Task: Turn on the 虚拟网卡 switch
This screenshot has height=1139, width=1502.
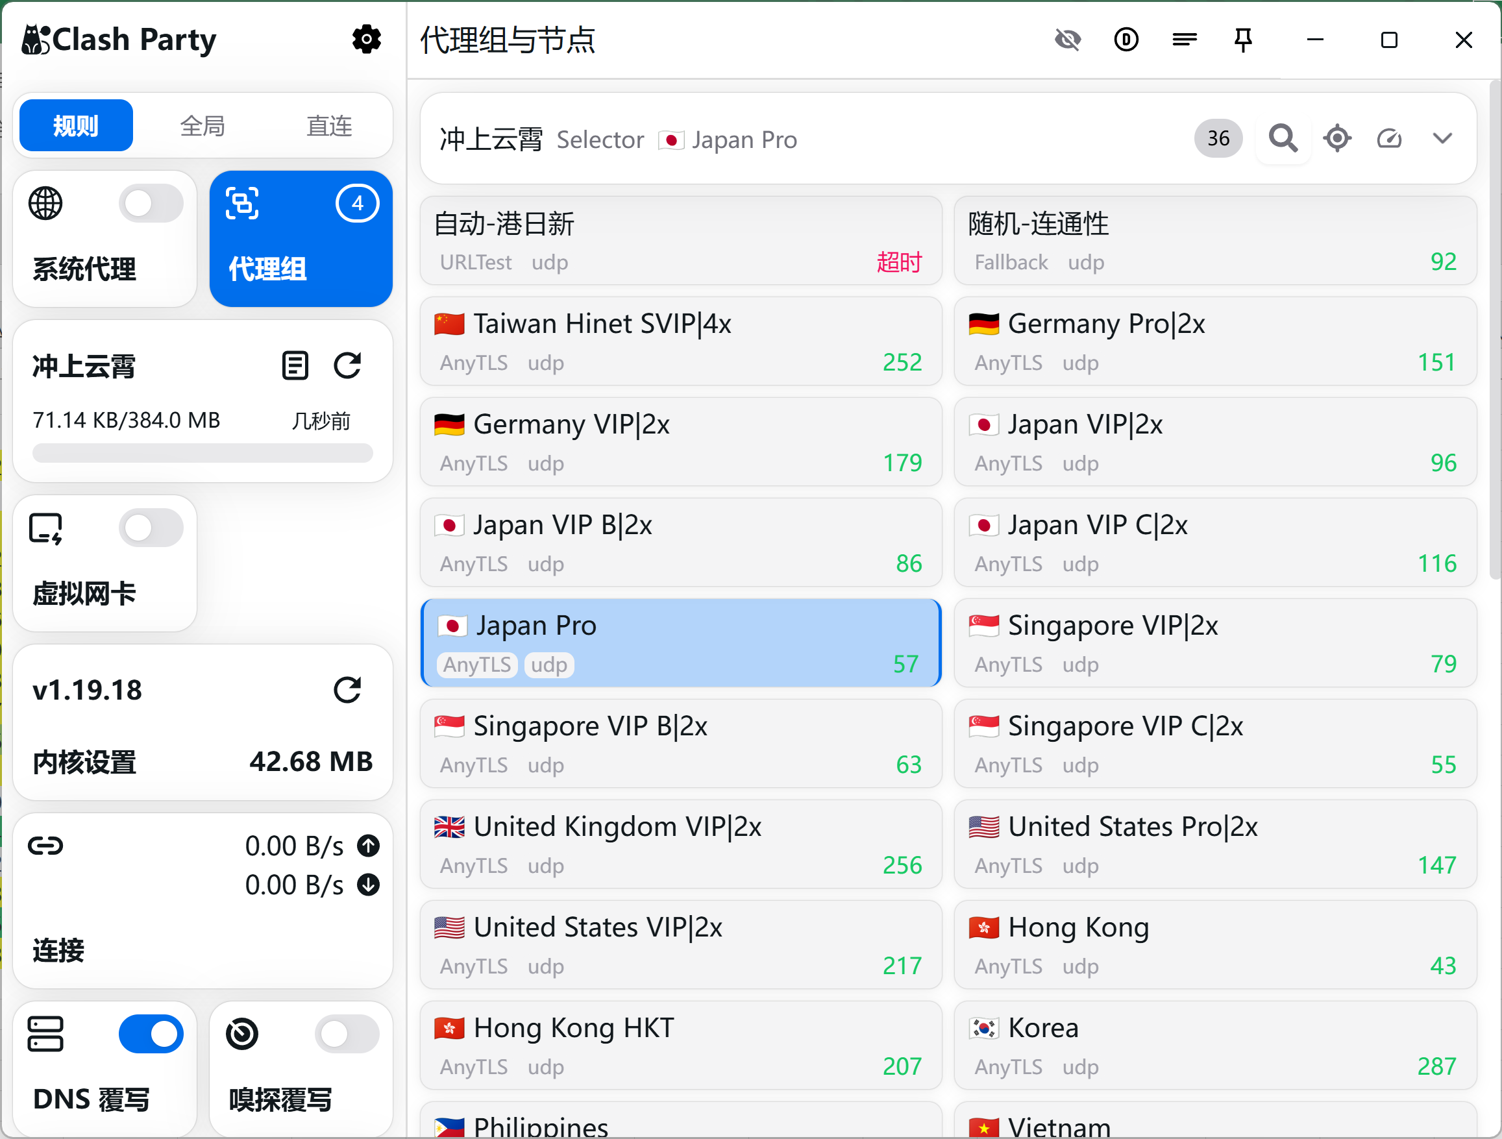Action: (x=151, y=528)
